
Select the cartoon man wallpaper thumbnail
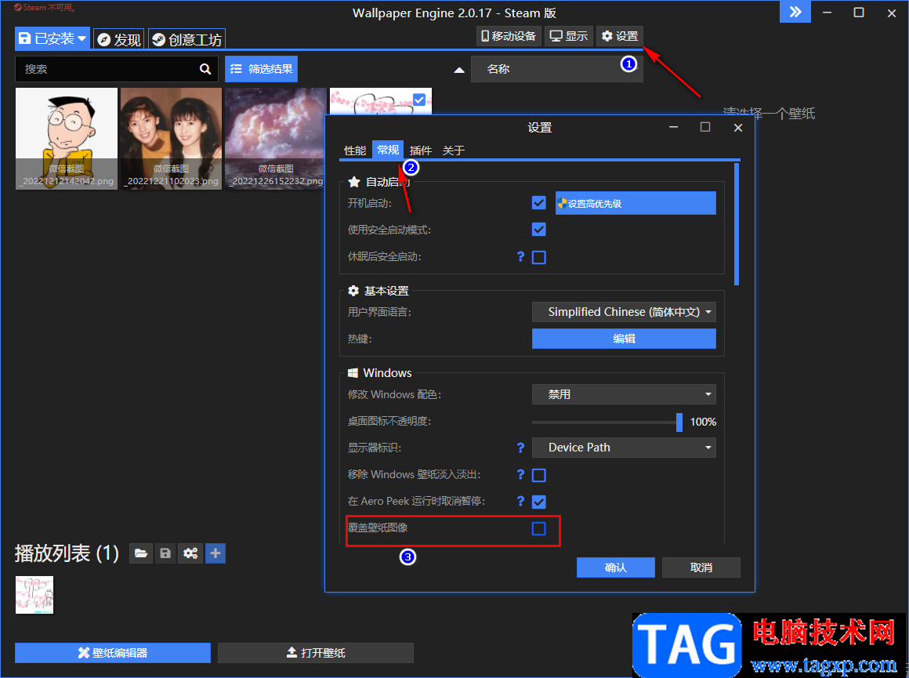(x=67, y=139)
